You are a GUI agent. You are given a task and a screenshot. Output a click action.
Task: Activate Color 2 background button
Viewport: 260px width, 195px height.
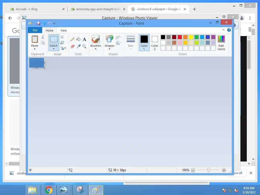[x=155, y=43]
